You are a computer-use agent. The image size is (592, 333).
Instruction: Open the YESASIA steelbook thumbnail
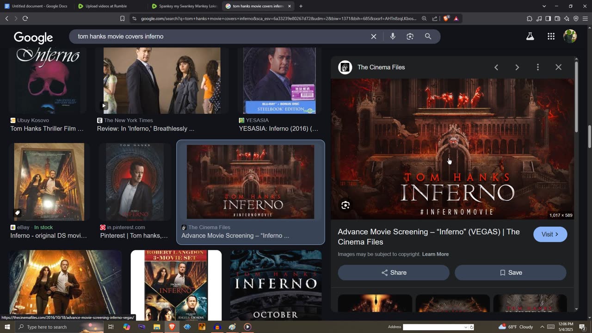pos(279,80)
